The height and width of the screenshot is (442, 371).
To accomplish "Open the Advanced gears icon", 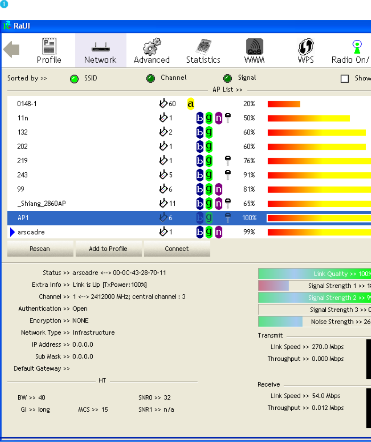I will (x=152, y=46).
